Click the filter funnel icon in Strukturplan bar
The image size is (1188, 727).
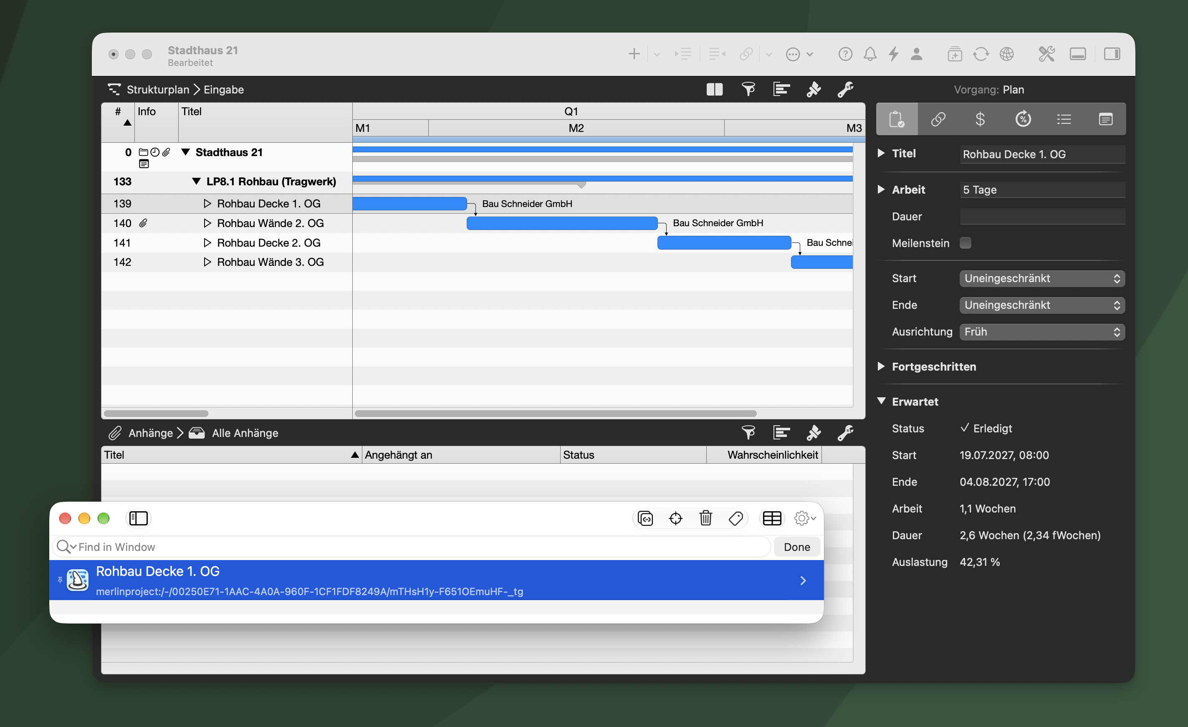[x=748, y=90]
